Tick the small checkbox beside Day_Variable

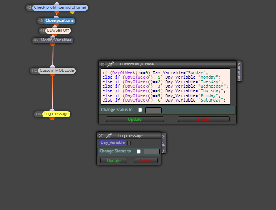[129, 143]
